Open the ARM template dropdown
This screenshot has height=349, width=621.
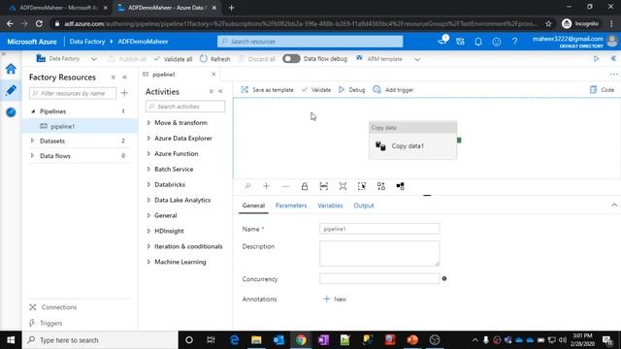pyautogui.click(x=417, y=59)
